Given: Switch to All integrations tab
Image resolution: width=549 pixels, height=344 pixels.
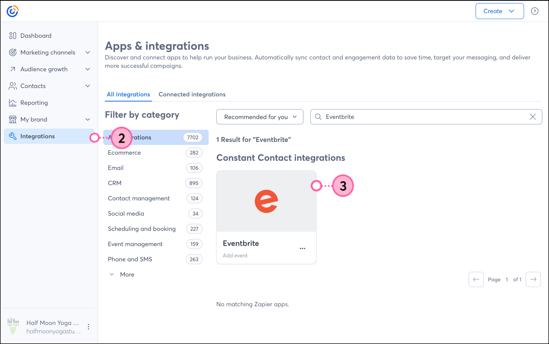Looking at the screenshot, I should 128,94.
